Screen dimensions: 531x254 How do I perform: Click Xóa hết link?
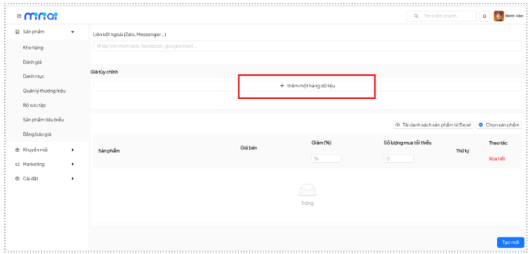[497, 158]
